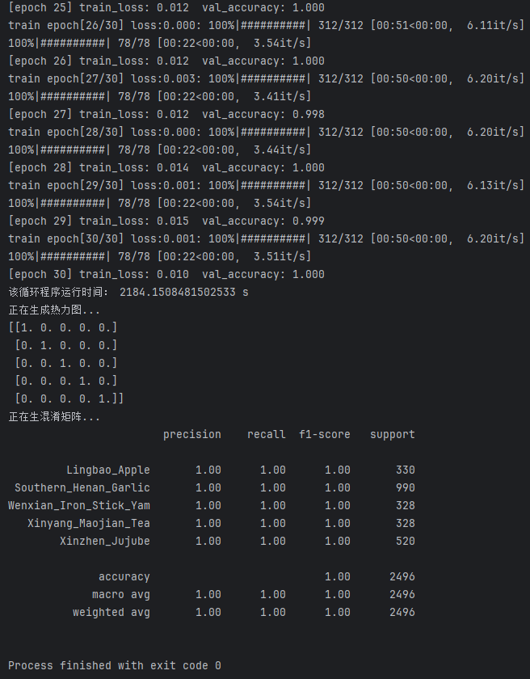The width and height of the screenshot is (530, 679).
Task: Click the 'Process finished with exit code 0' line
Action: (115, 665)
